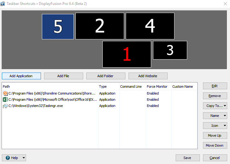Viewport: 230px width, 164px height.
Task: Expand the Name dropdown button
Action: pyautogui.click(x=214, y=116)
